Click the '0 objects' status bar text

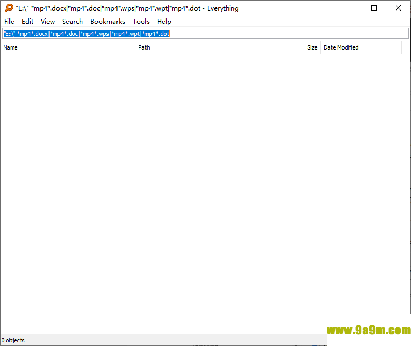(x=13, y=340)
